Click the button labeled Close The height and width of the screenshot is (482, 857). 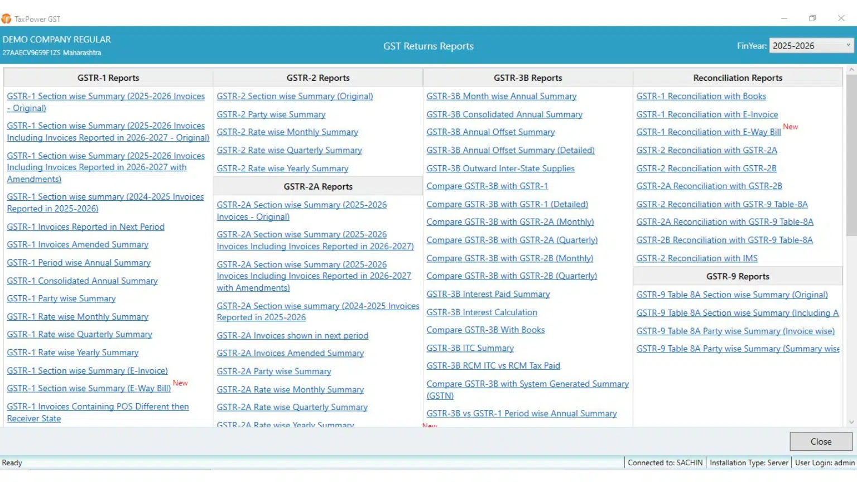click(821, 441)
